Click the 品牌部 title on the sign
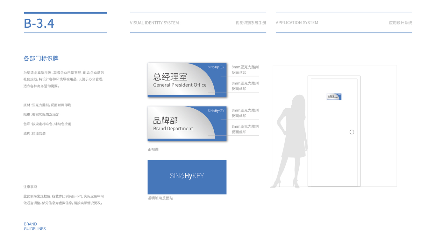The image size is (435, 244). pyautogui.click(x=165, y=120)
